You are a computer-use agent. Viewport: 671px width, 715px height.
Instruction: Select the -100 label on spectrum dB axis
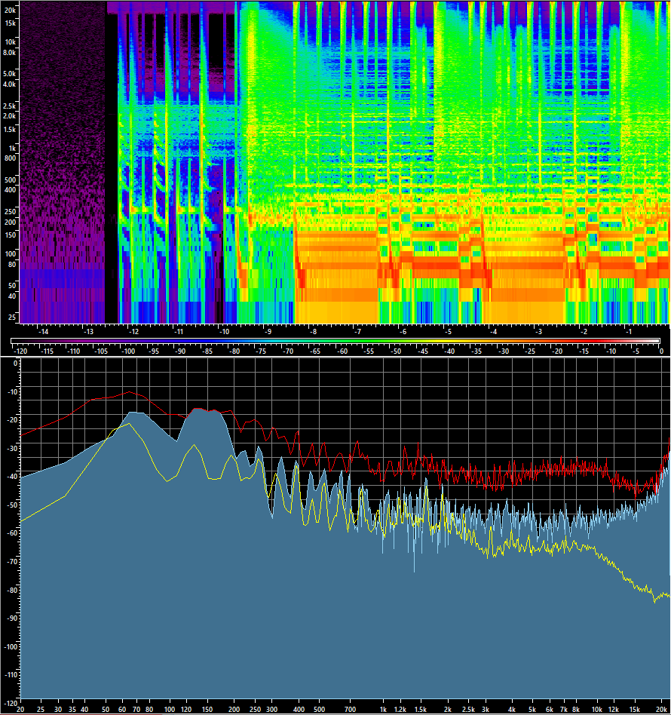pyautogui.click(x=11, y=646)
